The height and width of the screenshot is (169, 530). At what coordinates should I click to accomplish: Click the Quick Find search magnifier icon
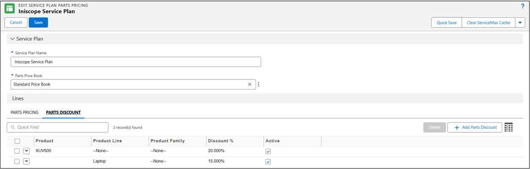[x=13, y=127]
